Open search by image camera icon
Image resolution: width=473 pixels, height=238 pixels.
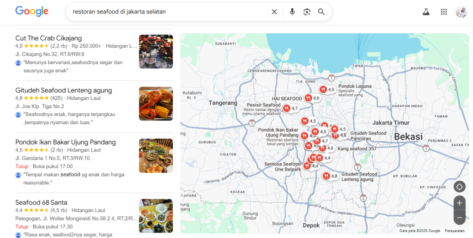tap(307, 12)
